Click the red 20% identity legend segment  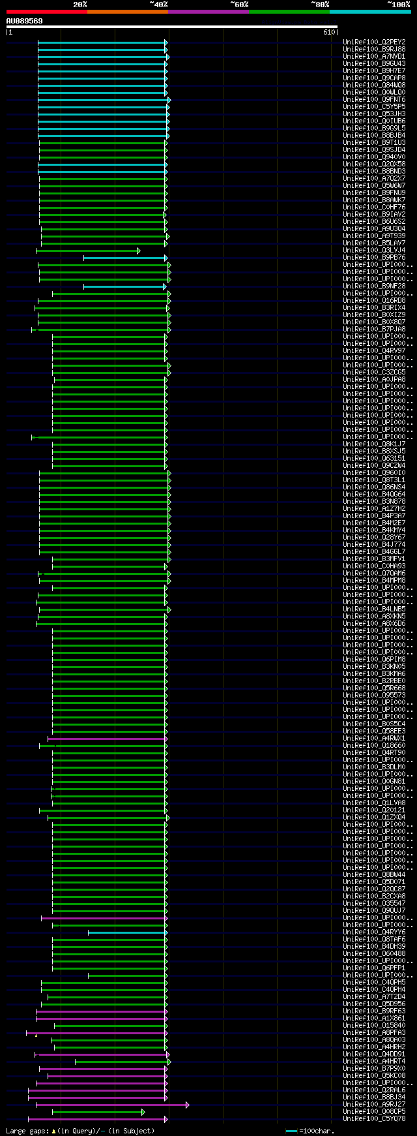tap(46, 11)
